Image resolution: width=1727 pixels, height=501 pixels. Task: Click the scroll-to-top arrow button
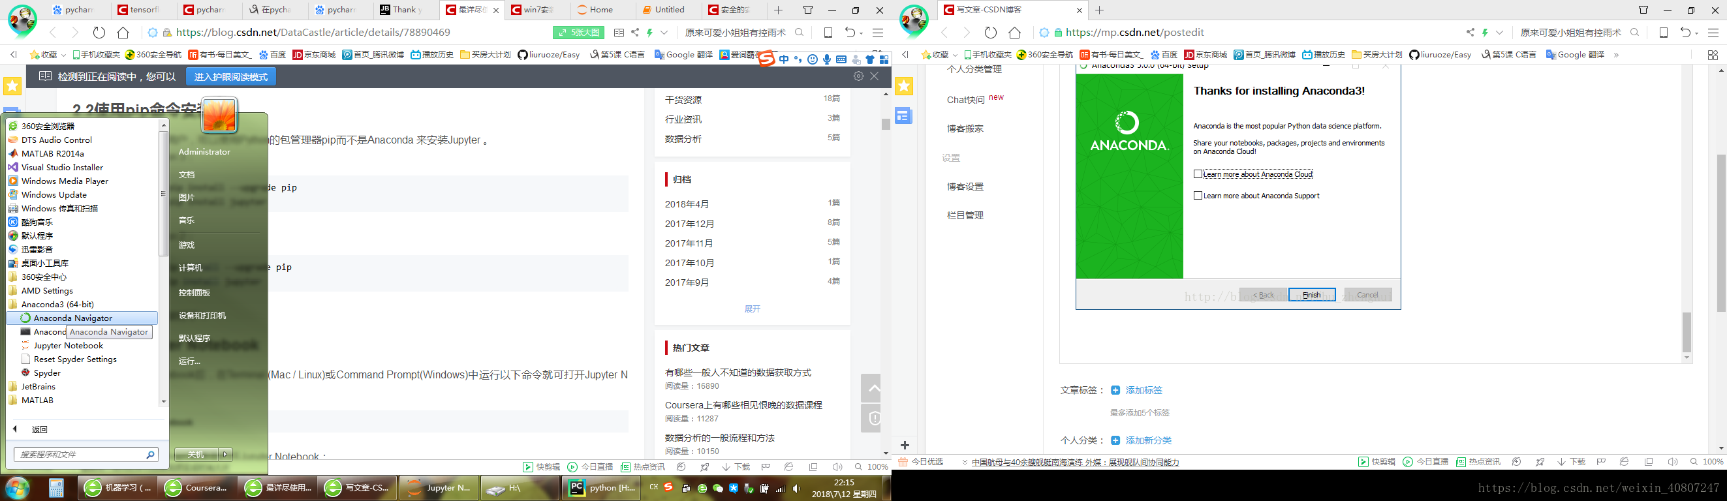pos(870,389)
